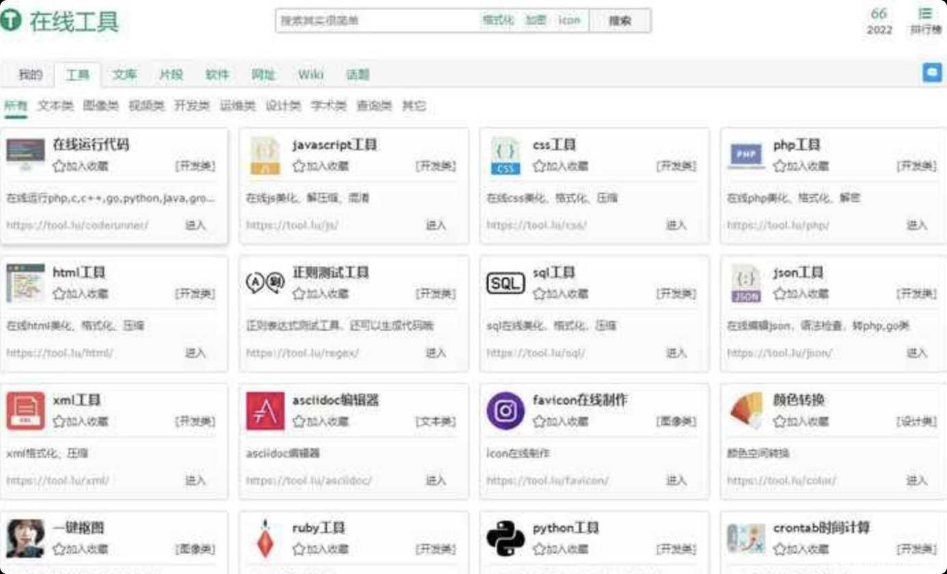Add favicon在线制作 to favorites star
This screenshot has width=947, height=574.
tap(539, 422)
